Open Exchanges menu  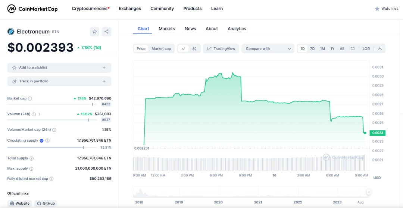point(130,9)
